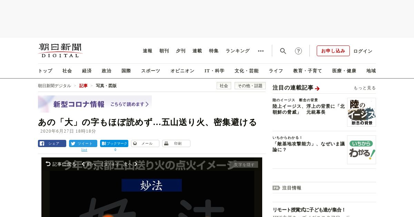Click もっと見る in featured series
Image resolution: width=414 pixels, height=217 pixels.
pyautogui.click(x=365, y=88)
